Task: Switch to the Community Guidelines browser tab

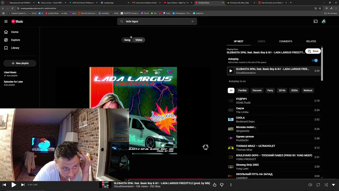Action: click(x=147, y=3)
